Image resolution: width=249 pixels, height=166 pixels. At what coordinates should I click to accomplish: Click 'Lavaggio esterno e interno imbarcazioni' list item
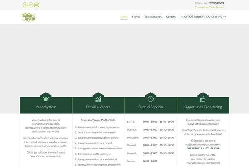click(x=100, y=149)
